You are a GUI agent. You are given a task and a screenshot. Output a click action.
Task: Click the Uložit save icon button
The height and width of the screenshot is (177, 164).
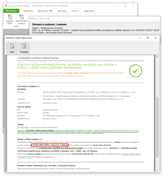[12, 48]
